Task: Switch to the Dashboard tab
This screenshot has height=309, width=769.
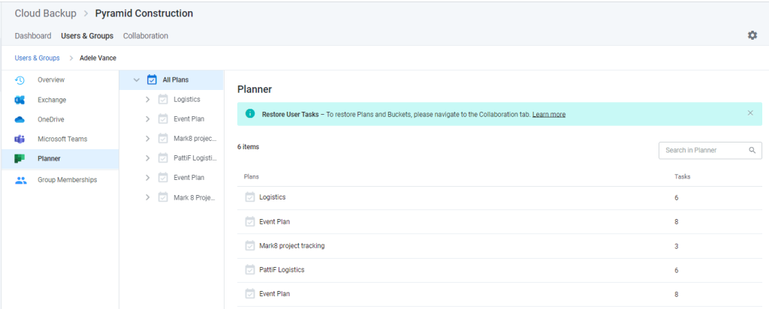Action: 33,36
